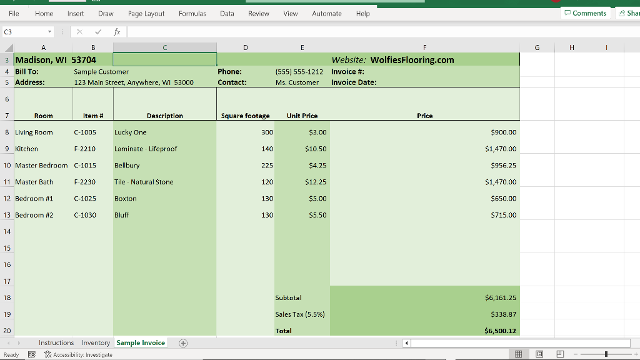Screen dimensions: 640x360
Task: Open the Review ribbon tab
Action: pyautogui.click(x=259, y=14)
